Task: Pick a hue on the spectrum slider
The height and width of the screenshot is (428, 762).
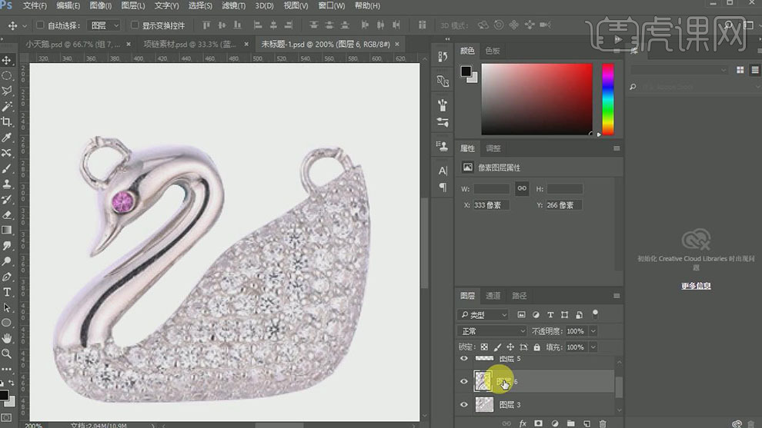Action: [x=608, y=99]
